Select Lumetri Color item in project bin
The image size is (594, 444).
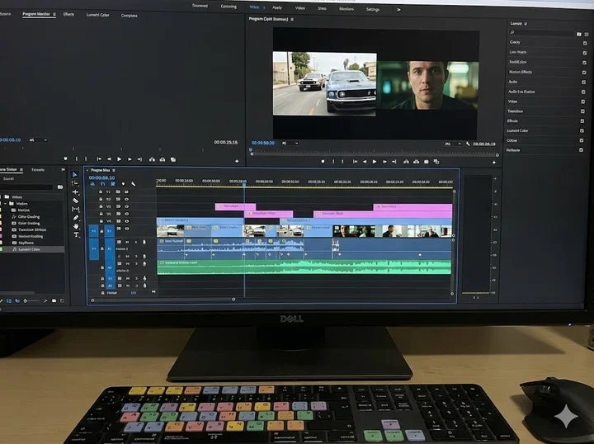[29, 249]
